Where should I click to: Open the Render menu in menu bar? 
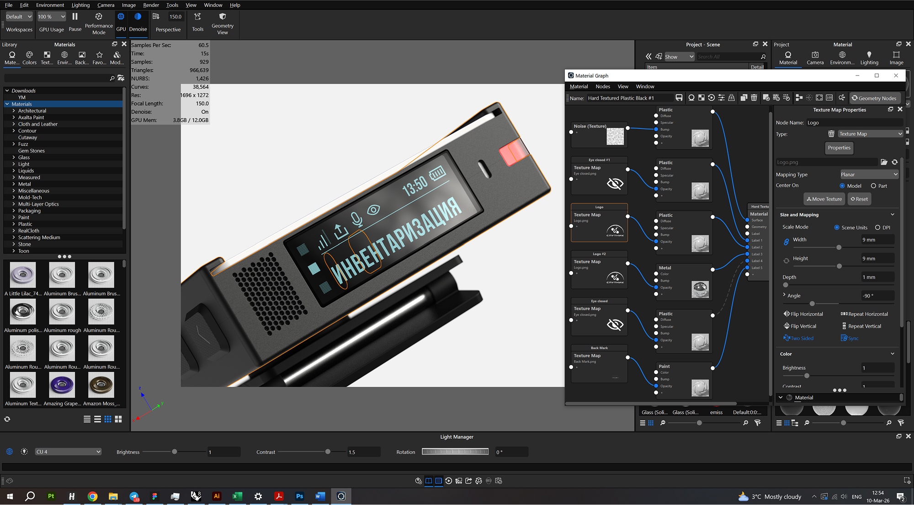151,5
